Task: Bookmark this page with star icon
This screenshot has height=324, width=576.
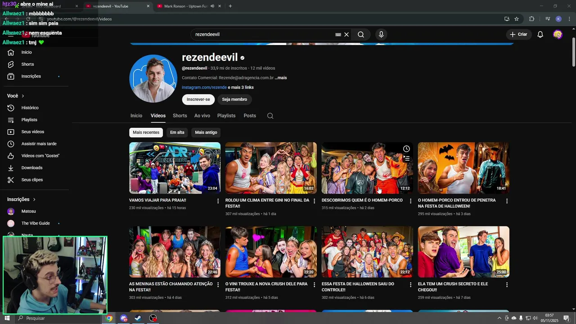Action: pos(517,19)
